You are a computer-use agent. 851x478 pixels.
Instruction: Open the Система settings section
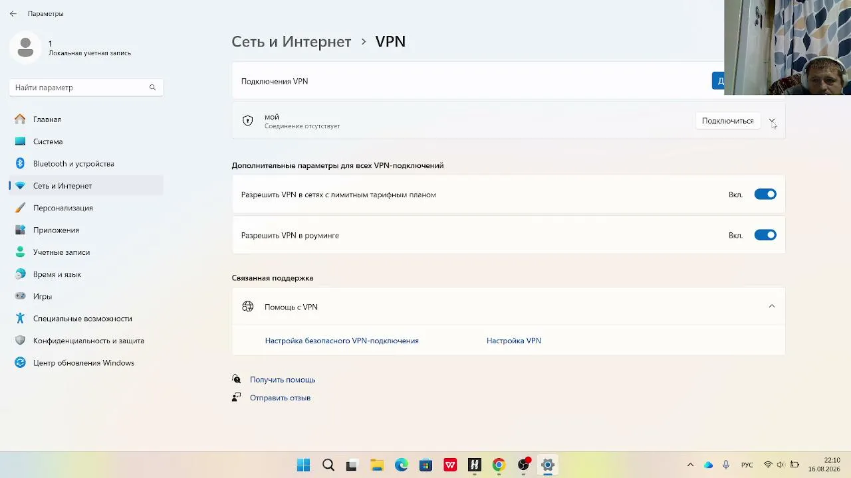(x=86, y=141)
